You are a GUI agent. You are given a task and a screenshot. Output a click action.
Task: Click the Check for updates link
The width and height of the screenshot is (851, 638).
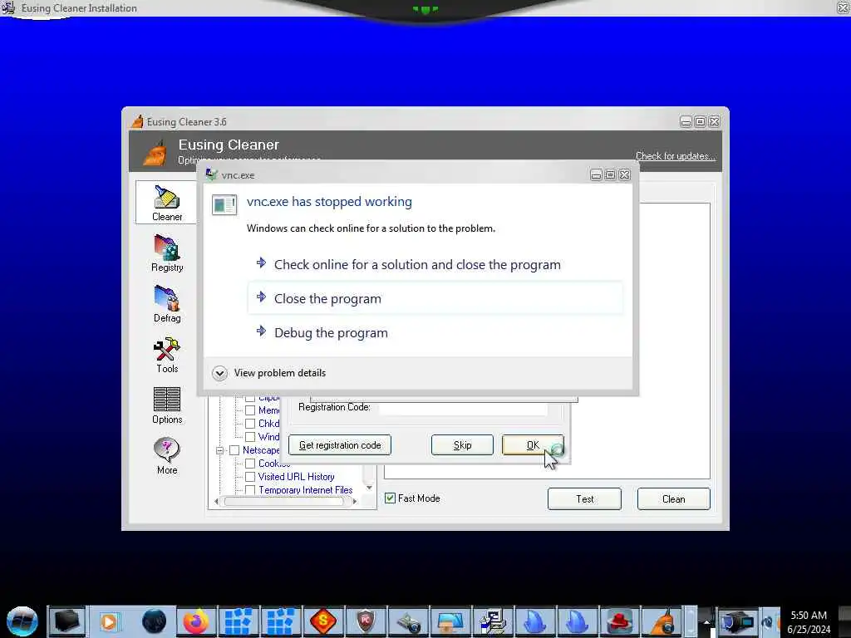(x=675, y=156)
